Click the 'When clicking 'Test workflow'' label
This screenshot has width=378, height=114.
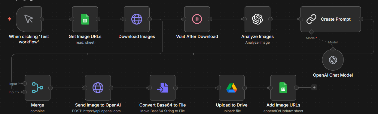pyautogui.click(x=29, y=39)
